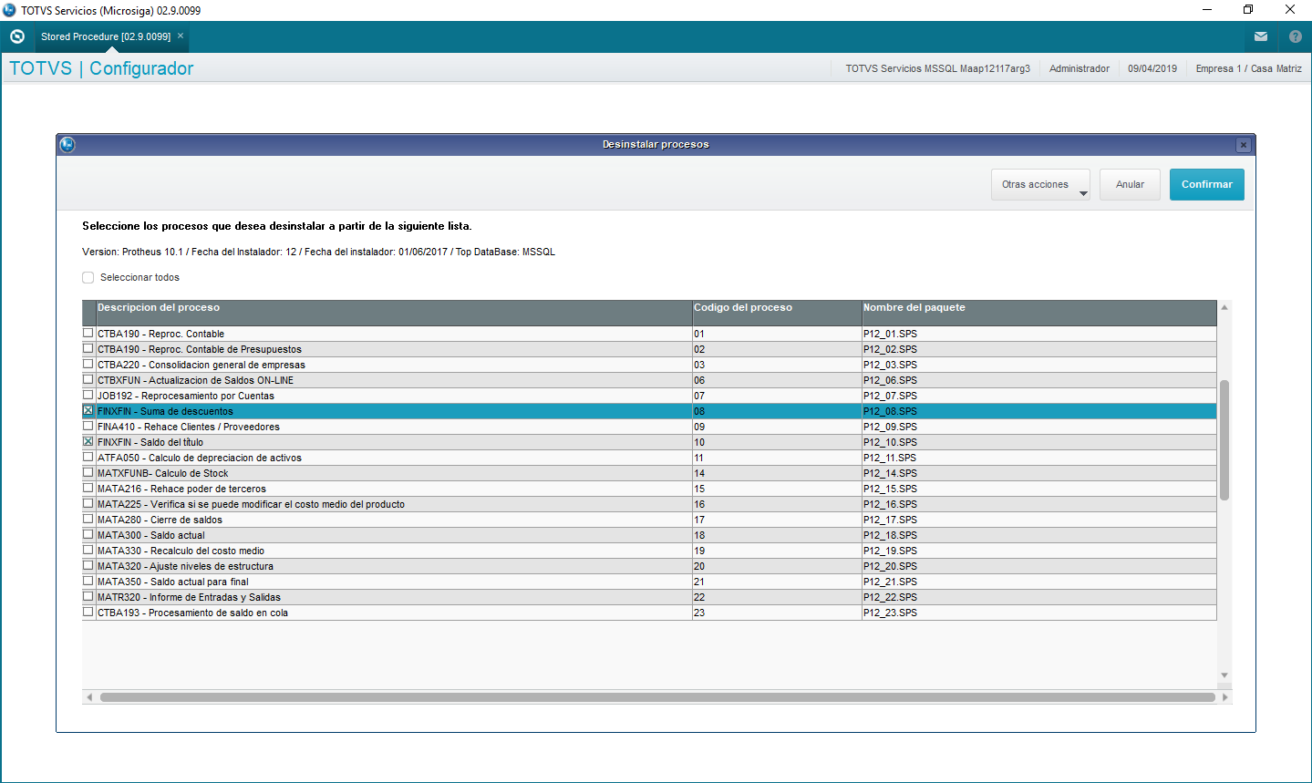Check the MATA216 Rehace poder de terceros checkbox
Screen dimensions: 1312x783
pyautogui.click(x=88, y=489)
